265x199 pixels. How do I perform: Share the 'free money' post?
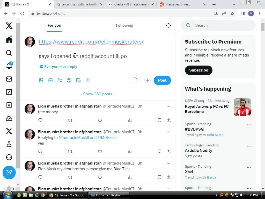168,120
